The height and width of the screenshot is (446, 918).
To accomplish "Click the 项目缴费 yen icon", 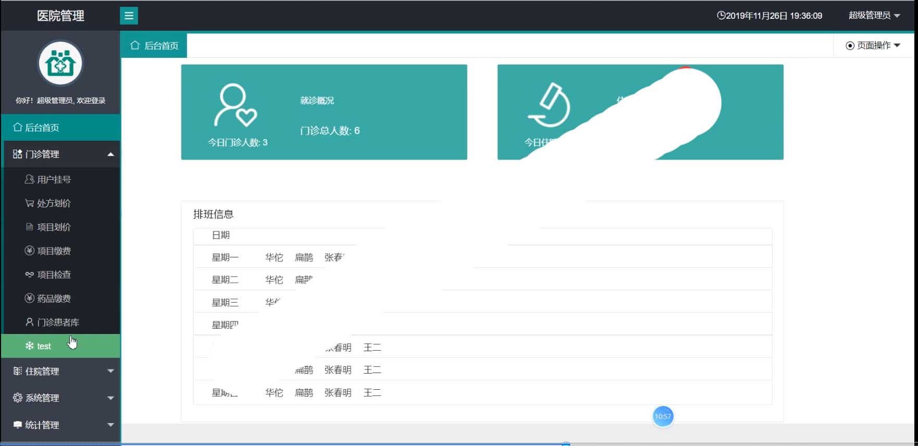I will click(30, 251).
